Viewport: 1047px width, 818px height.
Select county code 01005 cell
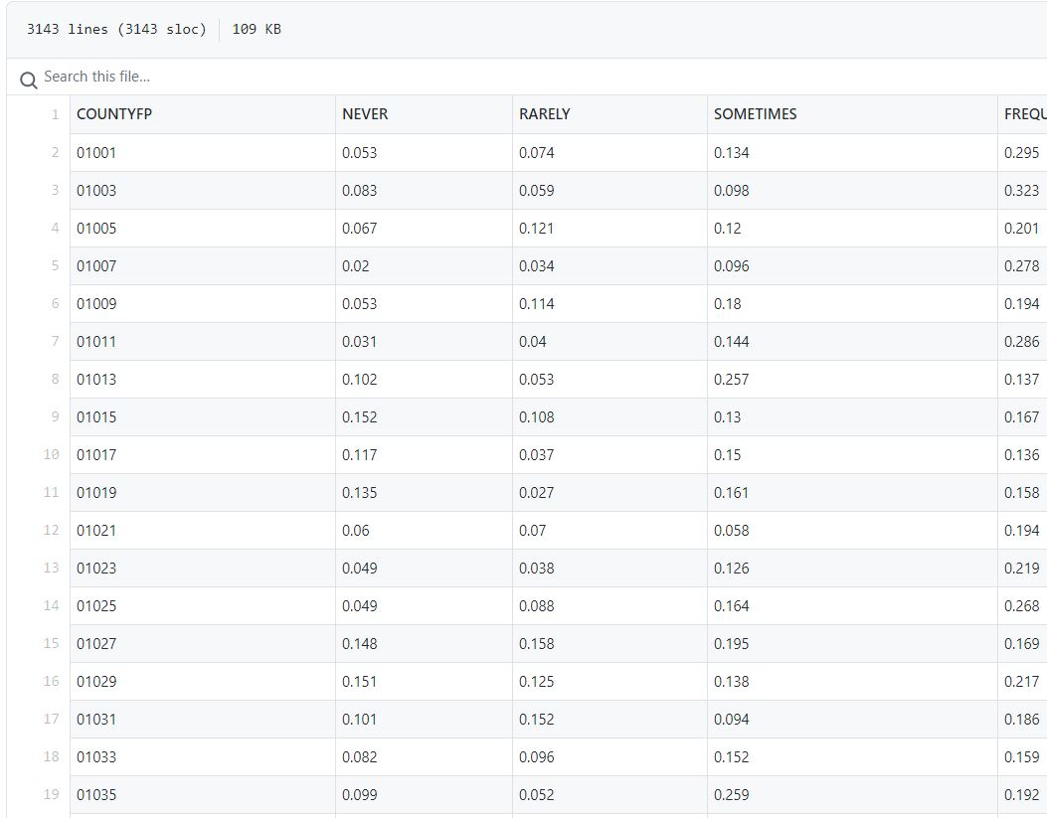[x=202, y=229]
